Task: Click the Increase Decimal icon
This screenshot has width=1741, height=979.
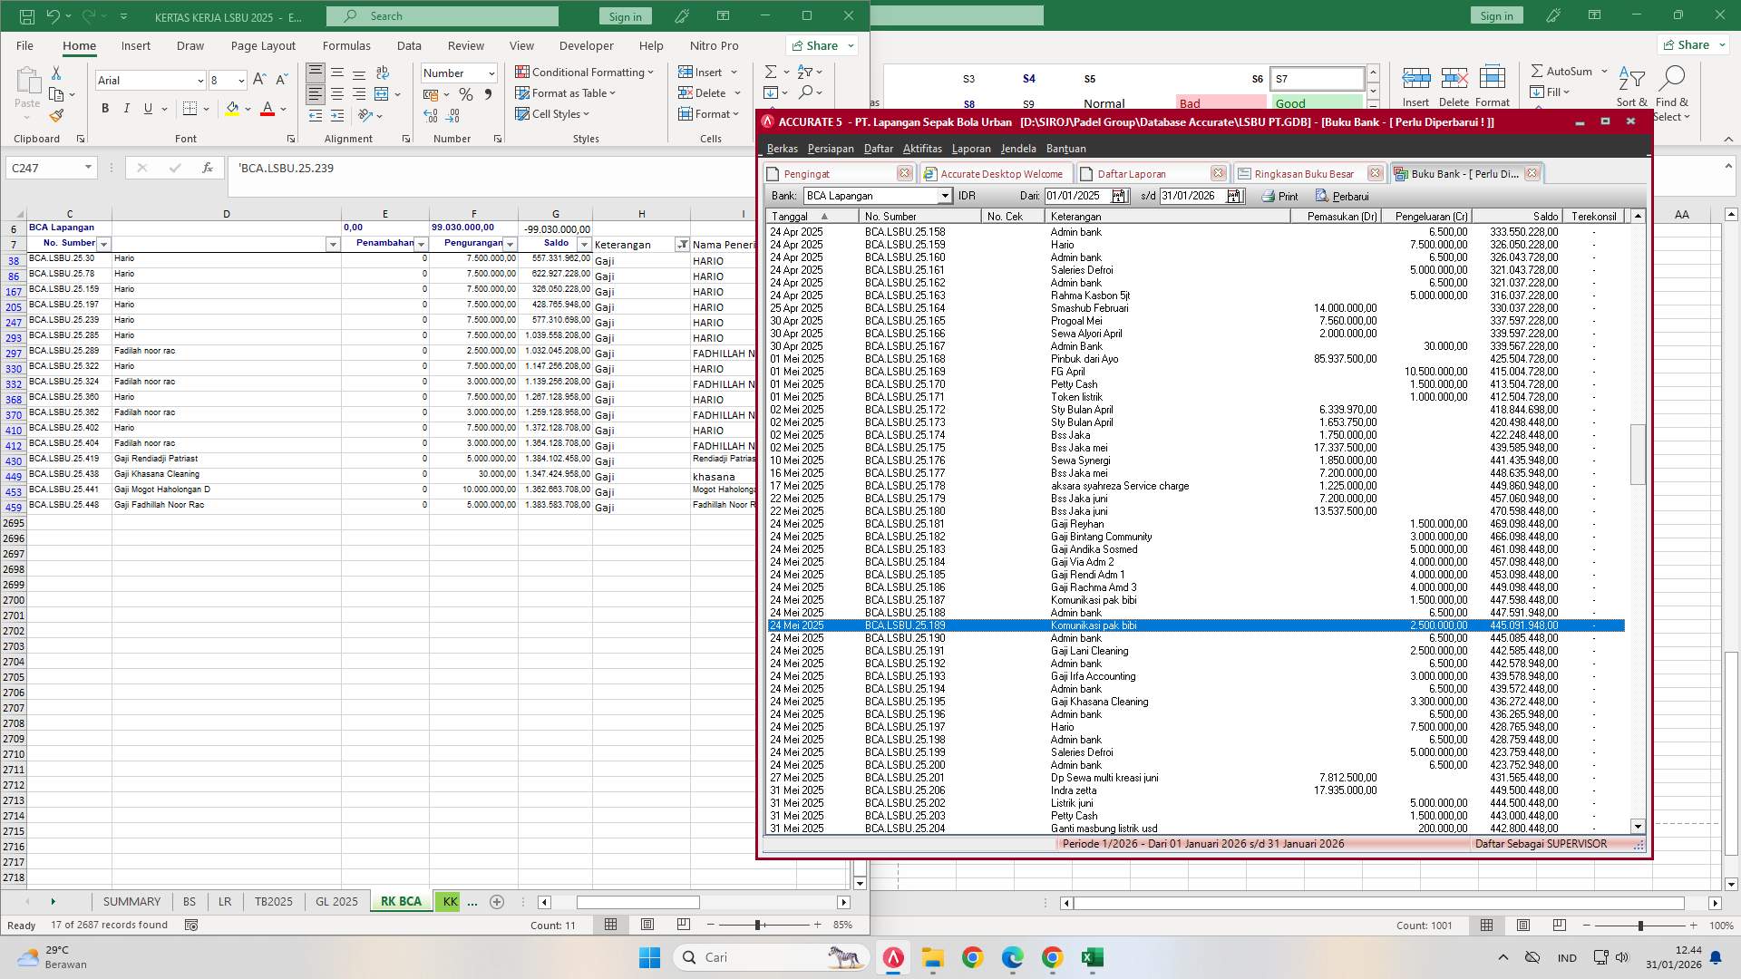Action: coord(431,116)
